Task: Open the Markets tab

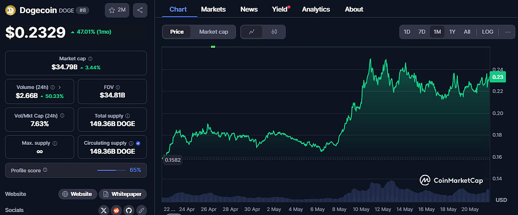Action: click(213, 9)
